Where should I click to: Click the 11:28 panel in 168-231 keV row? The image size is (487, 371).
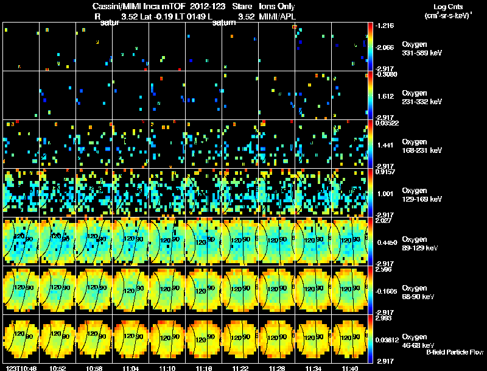coord(277,144)
